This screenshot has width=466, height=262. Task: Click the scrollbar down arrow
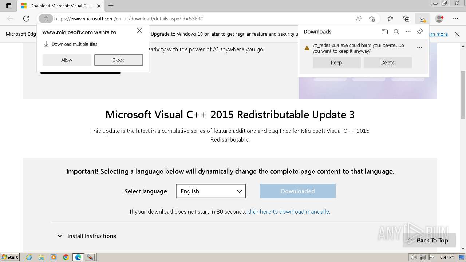[x=463, y=249]
